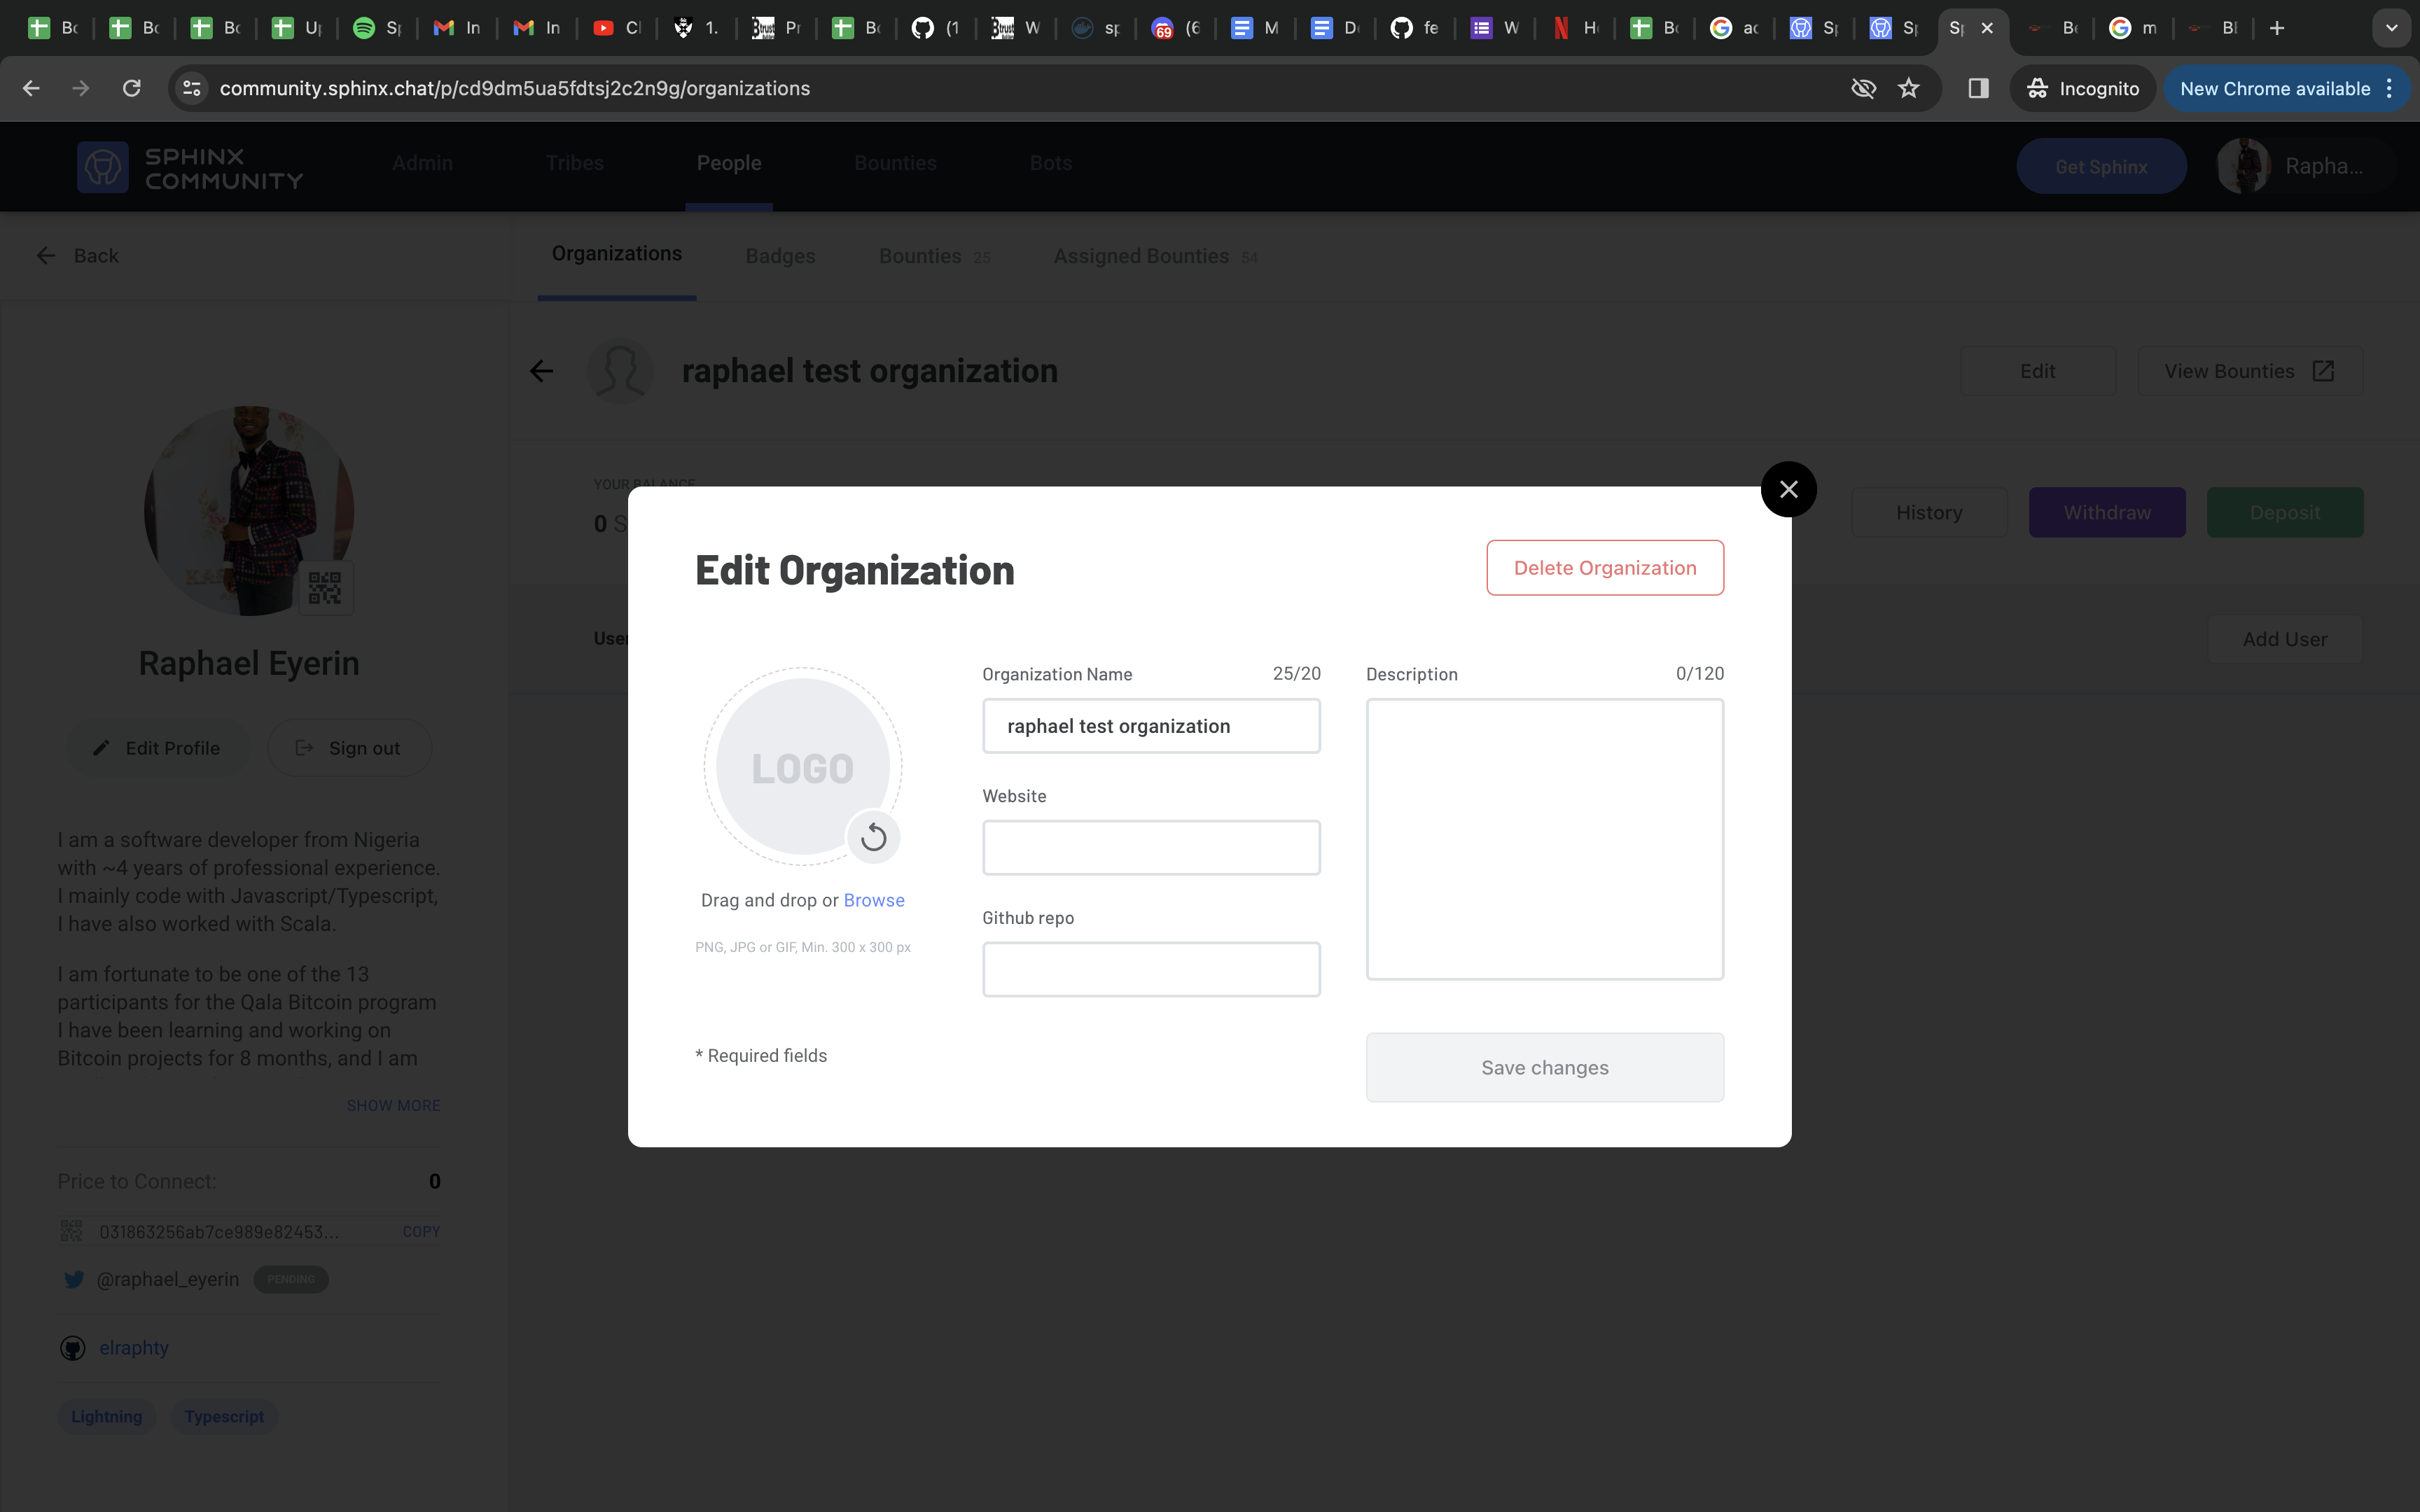The width and height of the screenshot is (2420, 1512).
Task: Click the Incognito indicator
Action: [2083, 88]
